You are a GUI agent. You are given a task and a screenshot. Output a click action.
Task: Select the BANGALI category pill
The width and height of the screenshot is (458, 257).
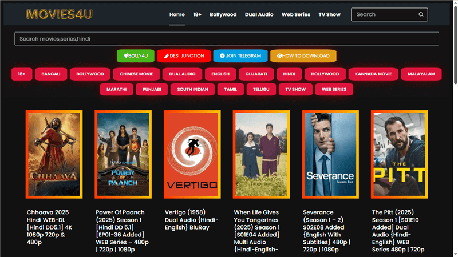point(51,74)
